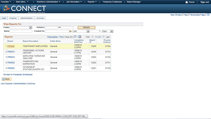Click the page layout icon beside Personalize Page
The width and height of the screenshot is (211, 119).
(208, 15)
